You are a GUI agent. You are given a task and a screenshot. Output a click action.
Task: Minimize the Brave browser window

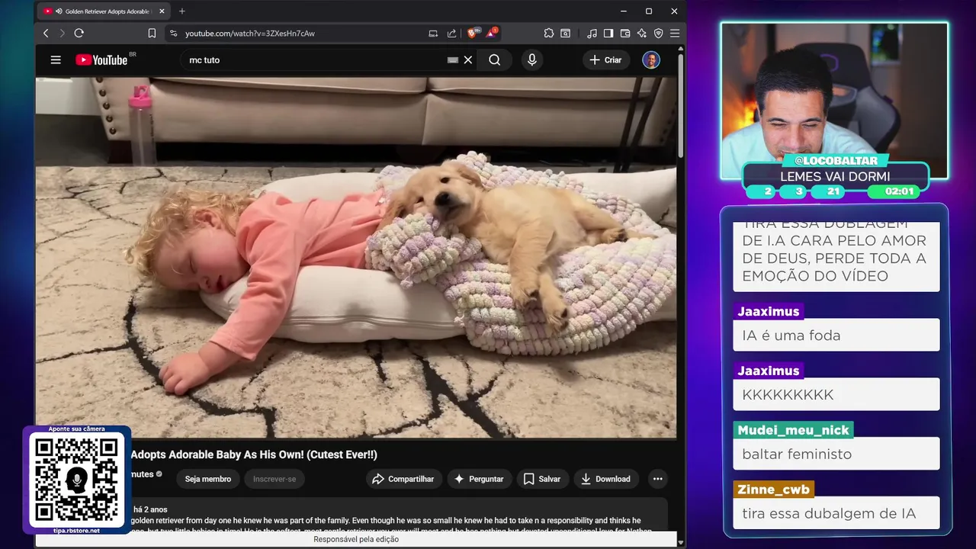pyautogui.click(x=623, y=11)
